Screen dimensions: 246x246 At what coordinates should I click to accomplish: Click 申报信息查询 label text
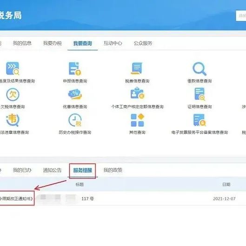tap(75, 81)
